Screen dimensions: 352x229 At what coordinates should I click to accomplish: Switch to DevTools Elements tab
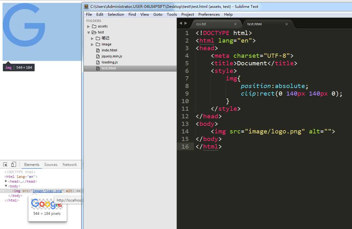point(32,165)
